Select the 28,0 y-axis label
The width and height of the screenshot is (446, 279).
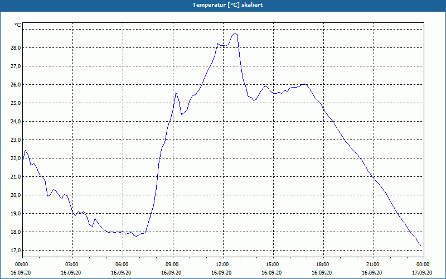pyautogui.click(x=16, y=48)
